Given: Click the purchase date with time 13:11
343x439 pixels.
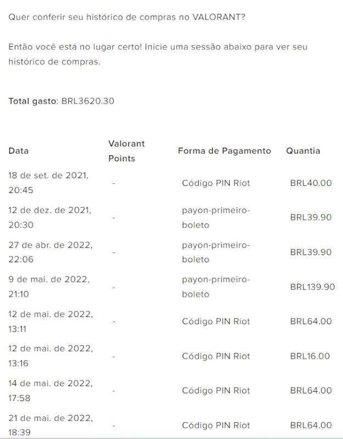Looking at the screenshot, I should click(x=50, y=322).
